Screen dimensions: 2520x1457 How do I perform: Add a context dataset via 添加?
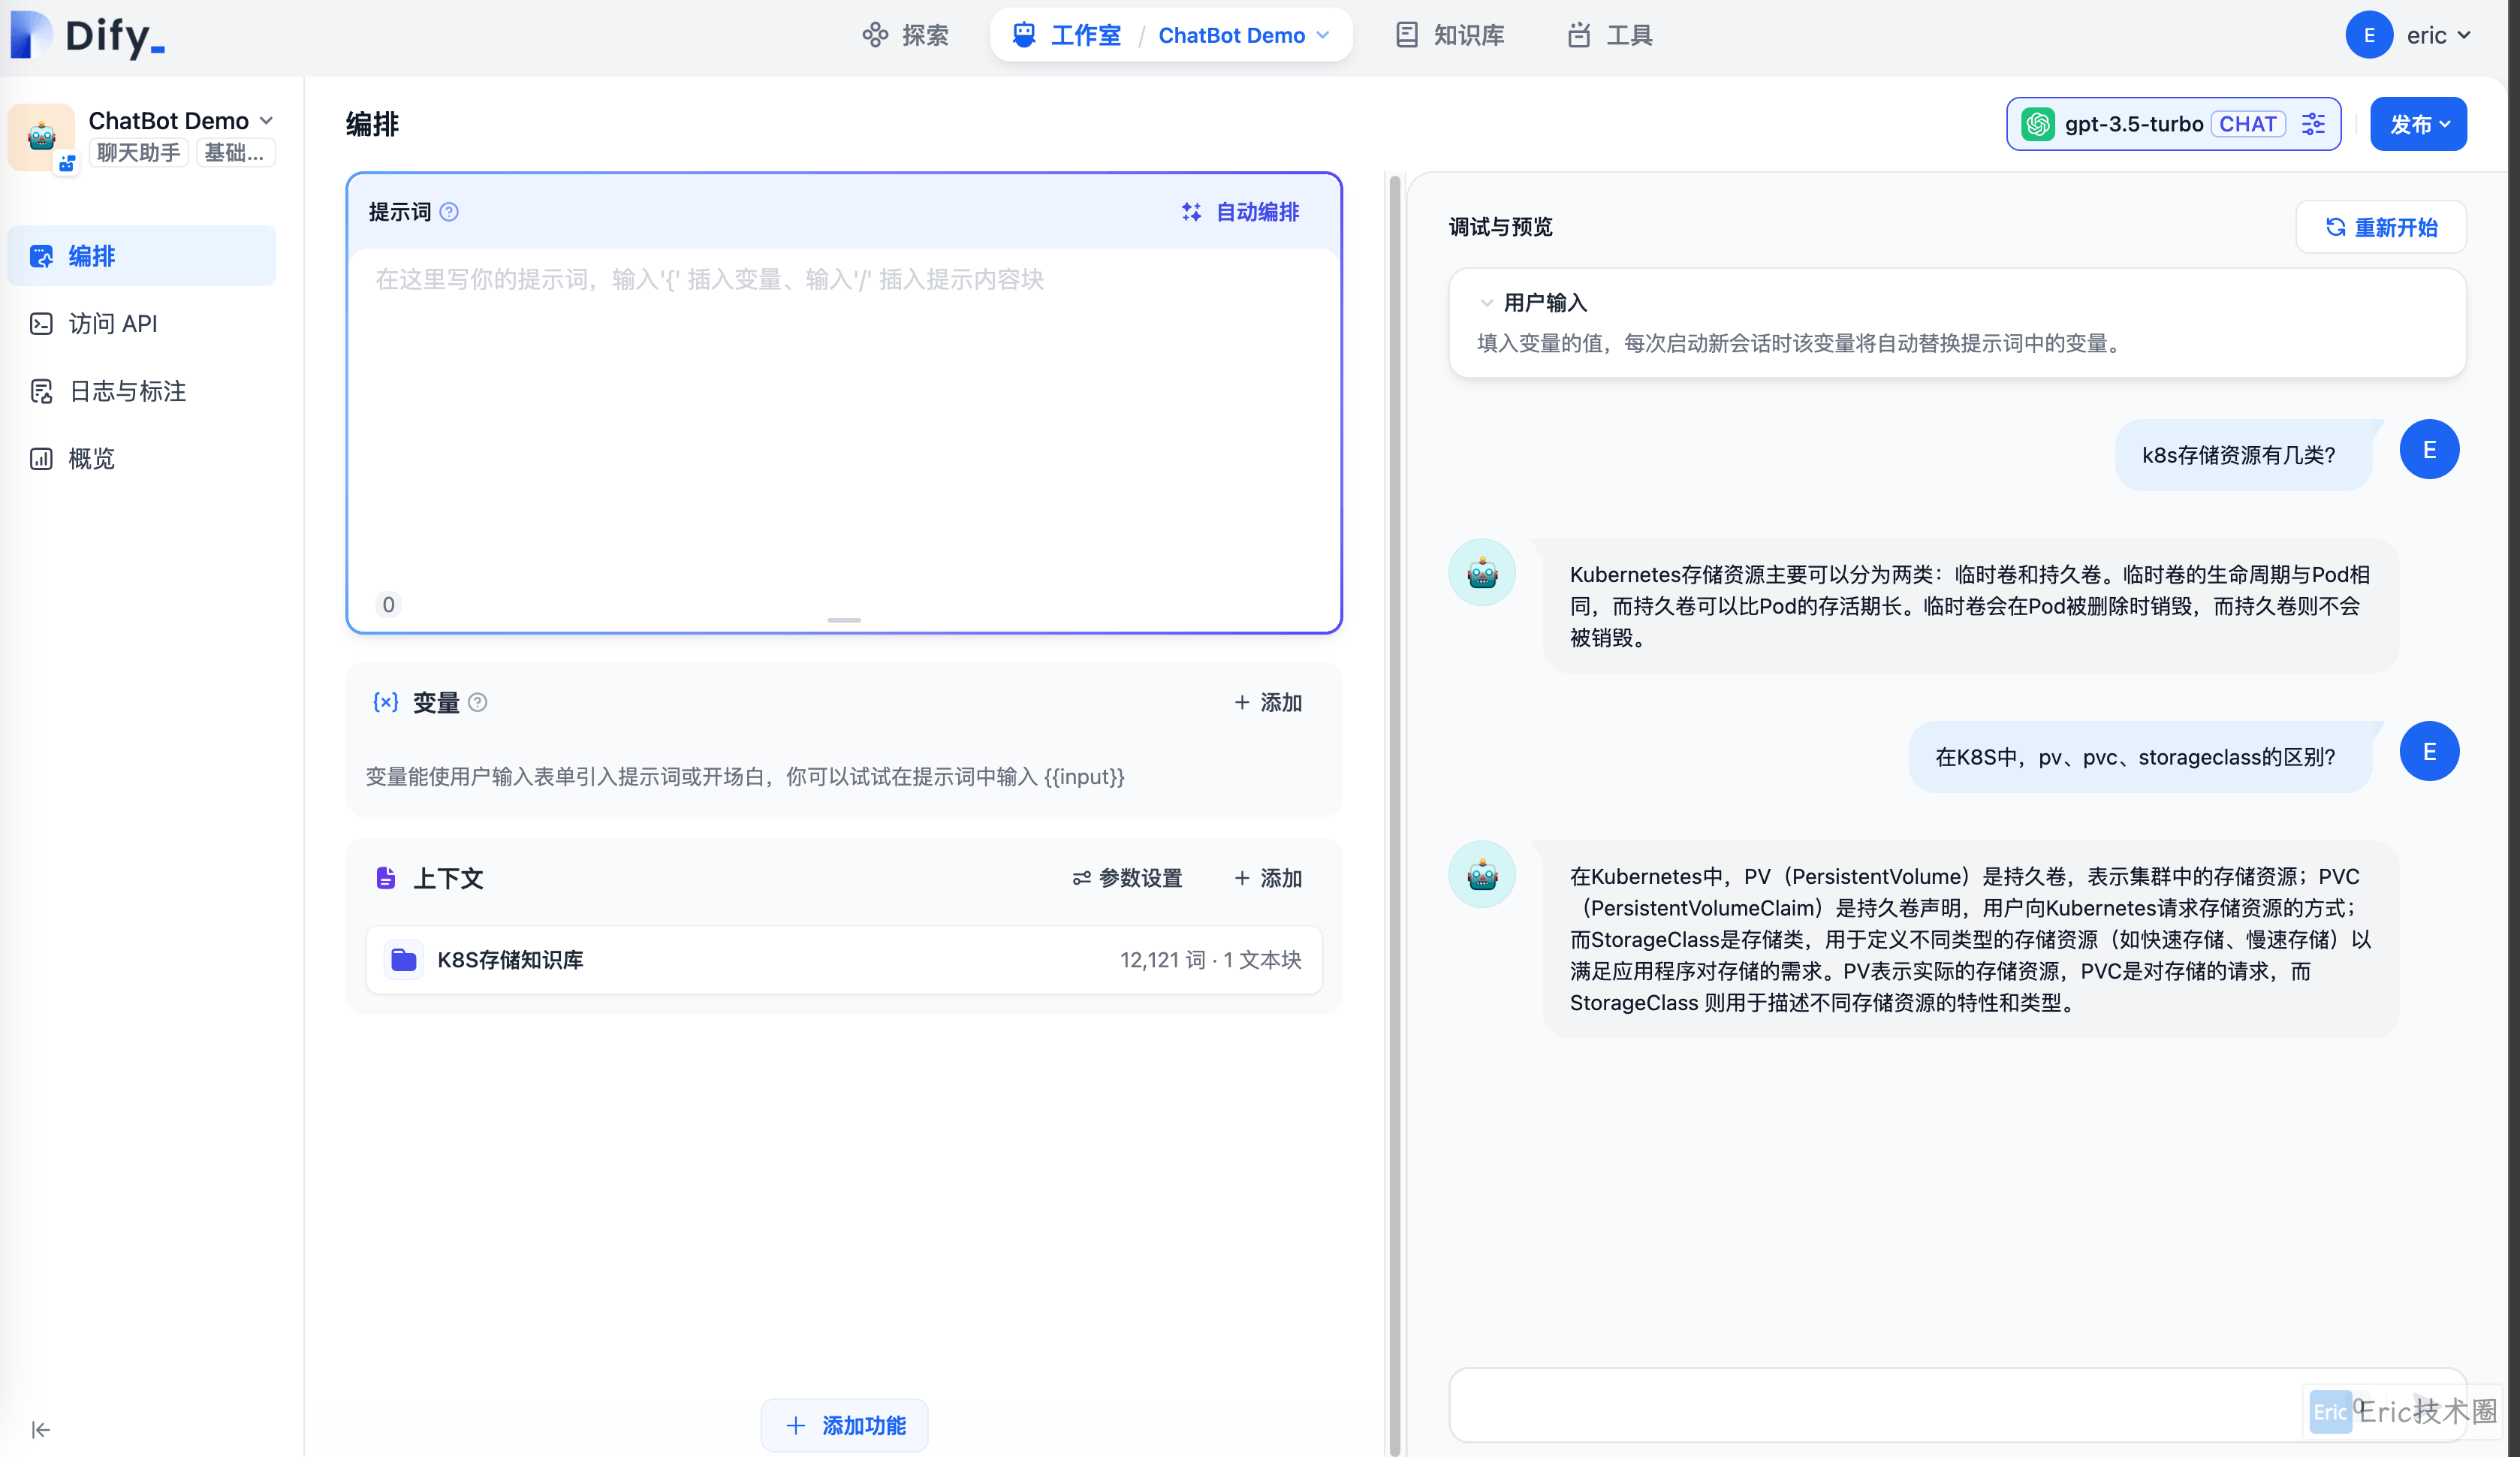point(1268,878)
